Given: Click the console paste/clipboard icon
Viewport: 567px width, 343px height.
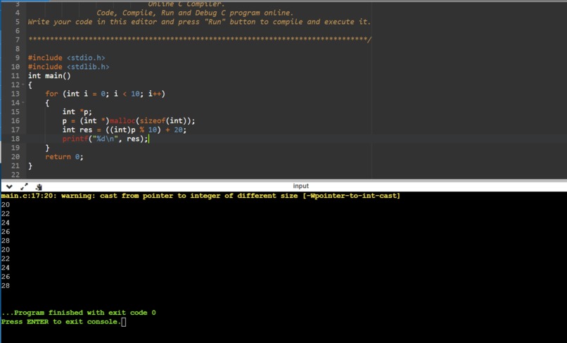Looking at the screenshot, I should tap(39, 187).
